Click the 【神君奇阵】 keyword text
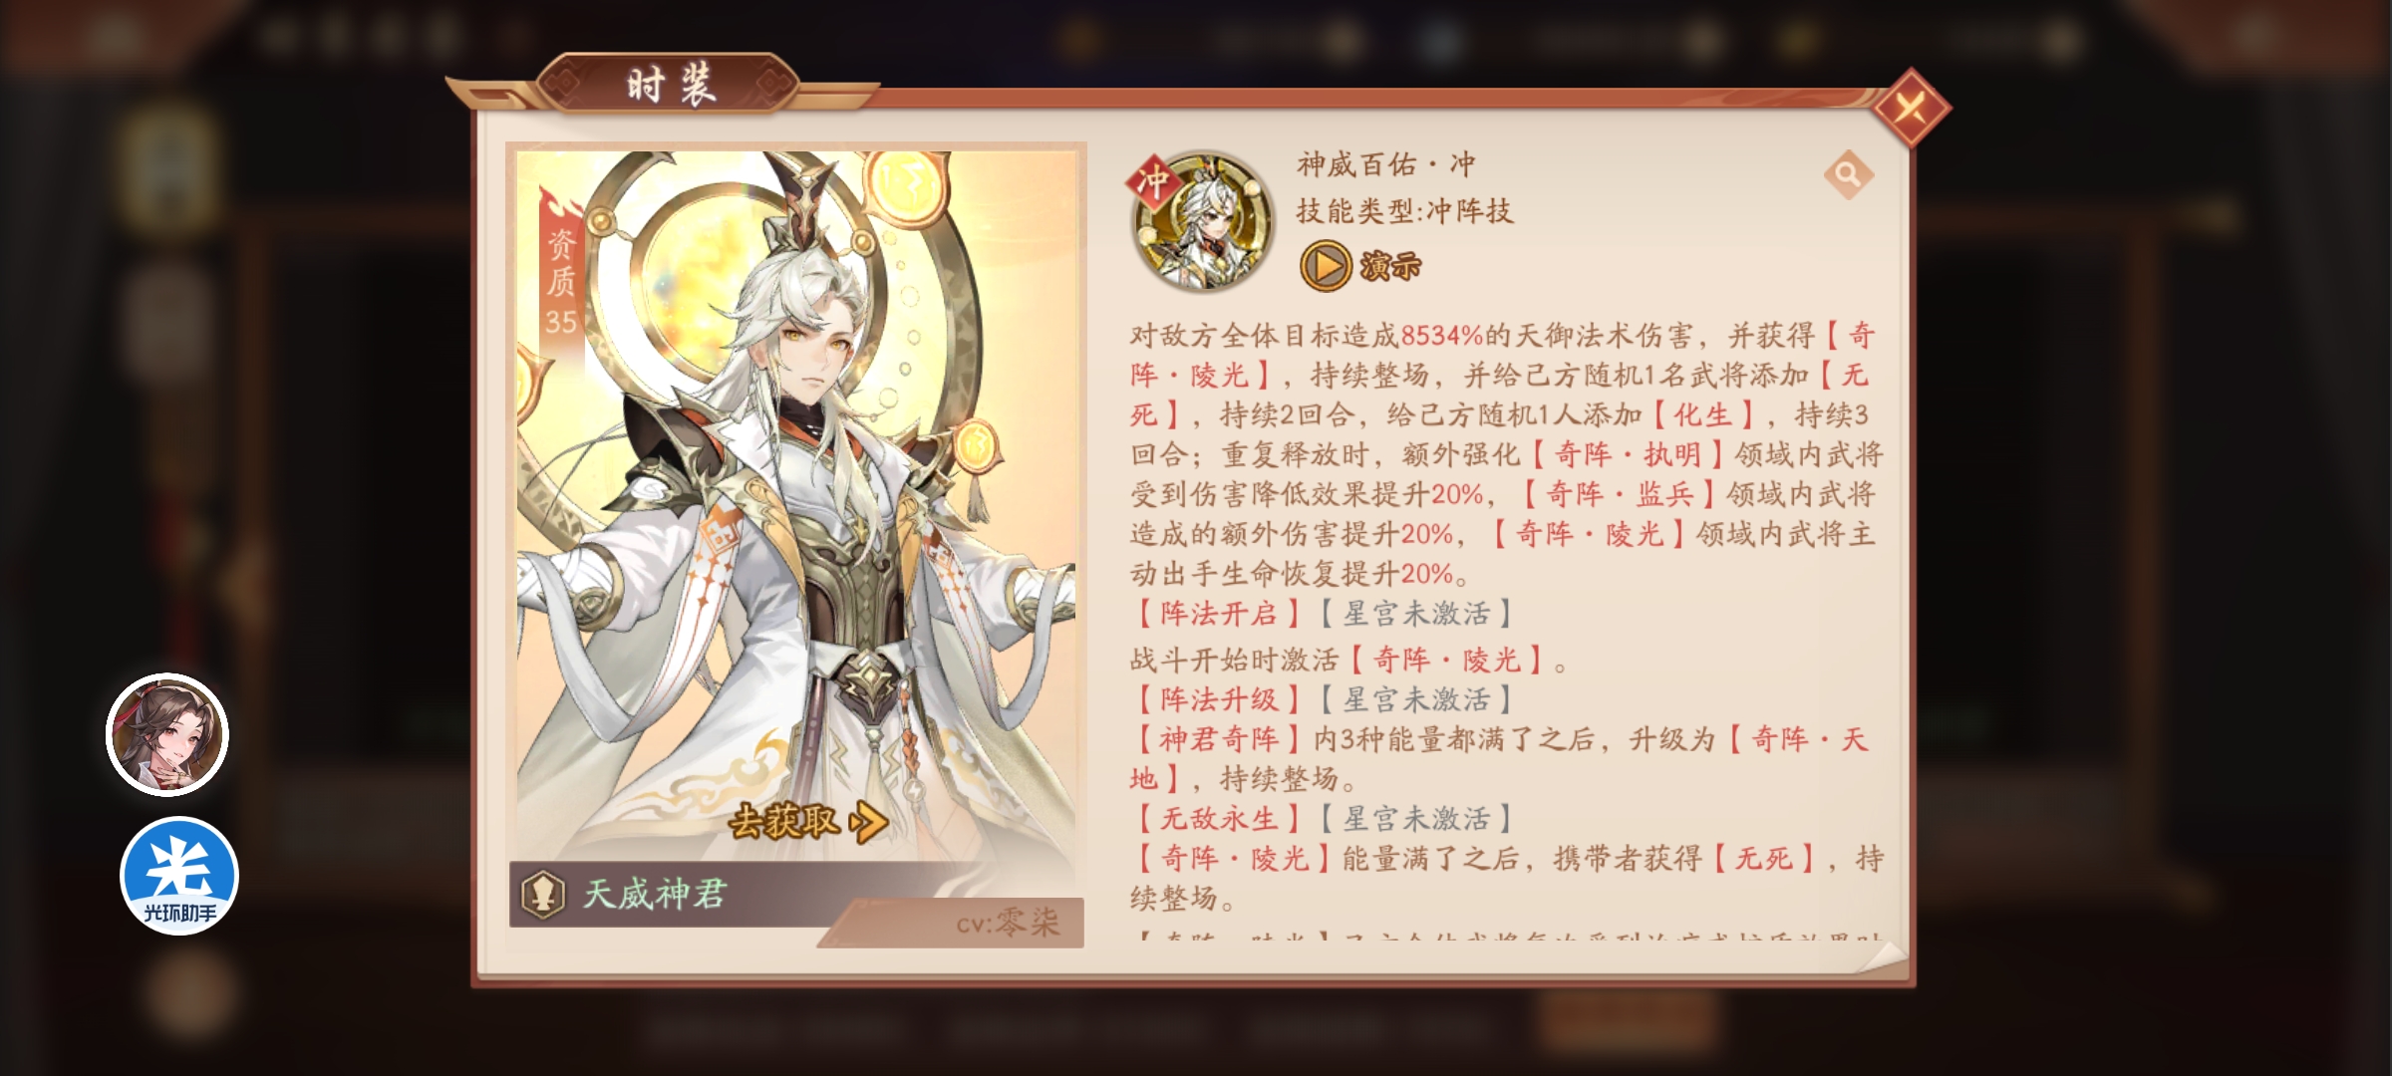 click(1218, 739)
